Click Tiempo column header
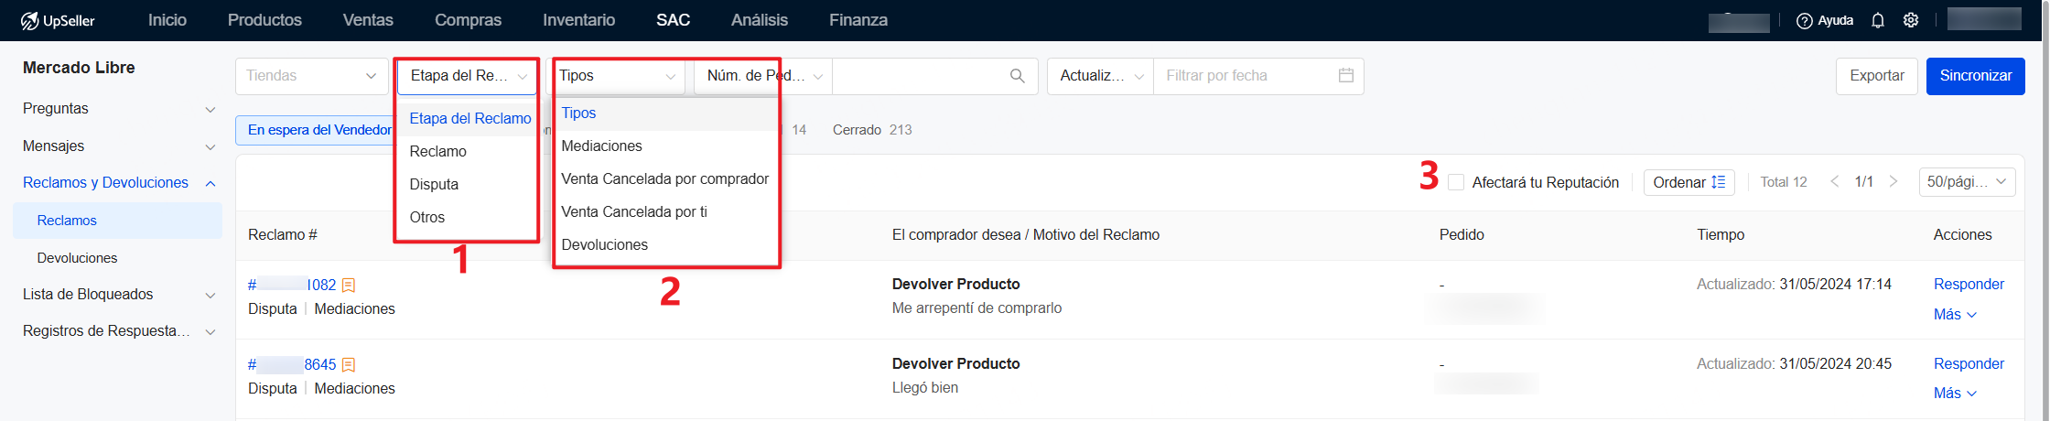 click(1721, 235)
